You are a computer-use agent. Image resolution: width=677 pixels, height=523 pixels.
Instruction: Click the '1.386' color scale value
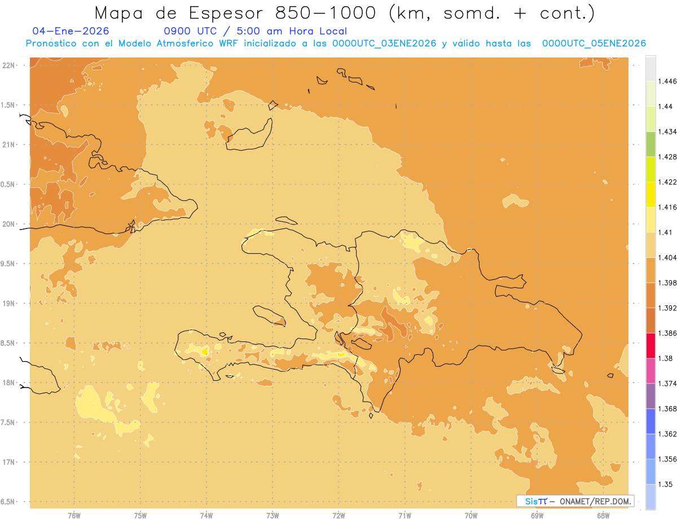point(667,333)
